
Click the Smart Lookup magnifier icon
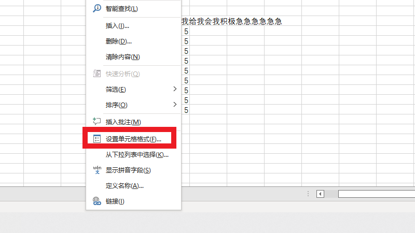coord(97,8)
